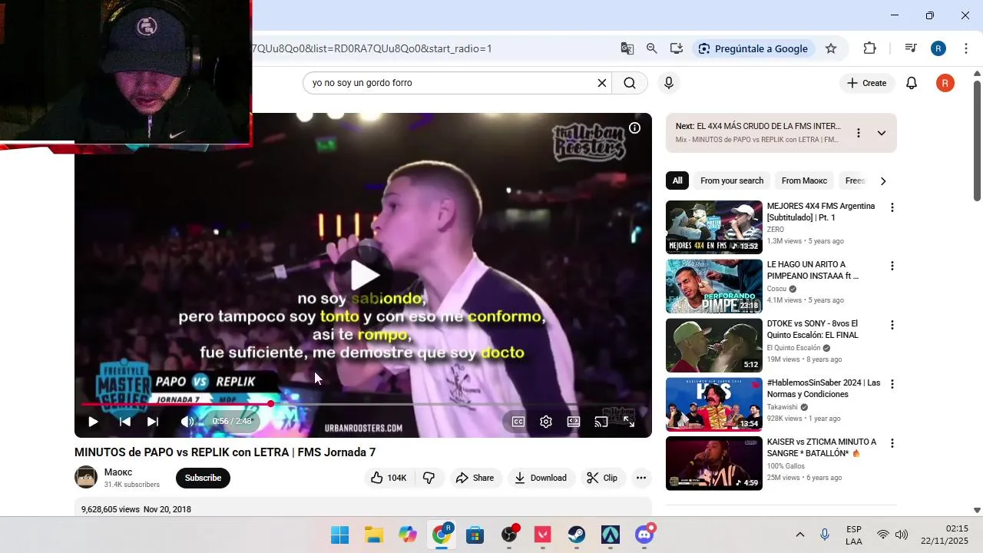Image resolution: width=983 pixels, height=553 pixels.
Task: Toggle theater mode in the player
Action: [x=574, y=422]
